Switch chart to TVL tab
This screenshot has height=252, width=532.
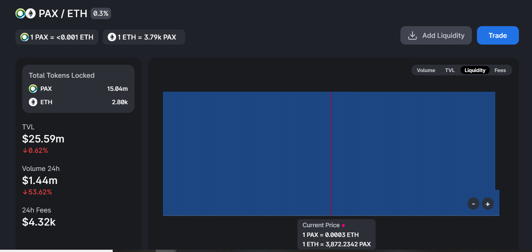(x=450, y=70)
